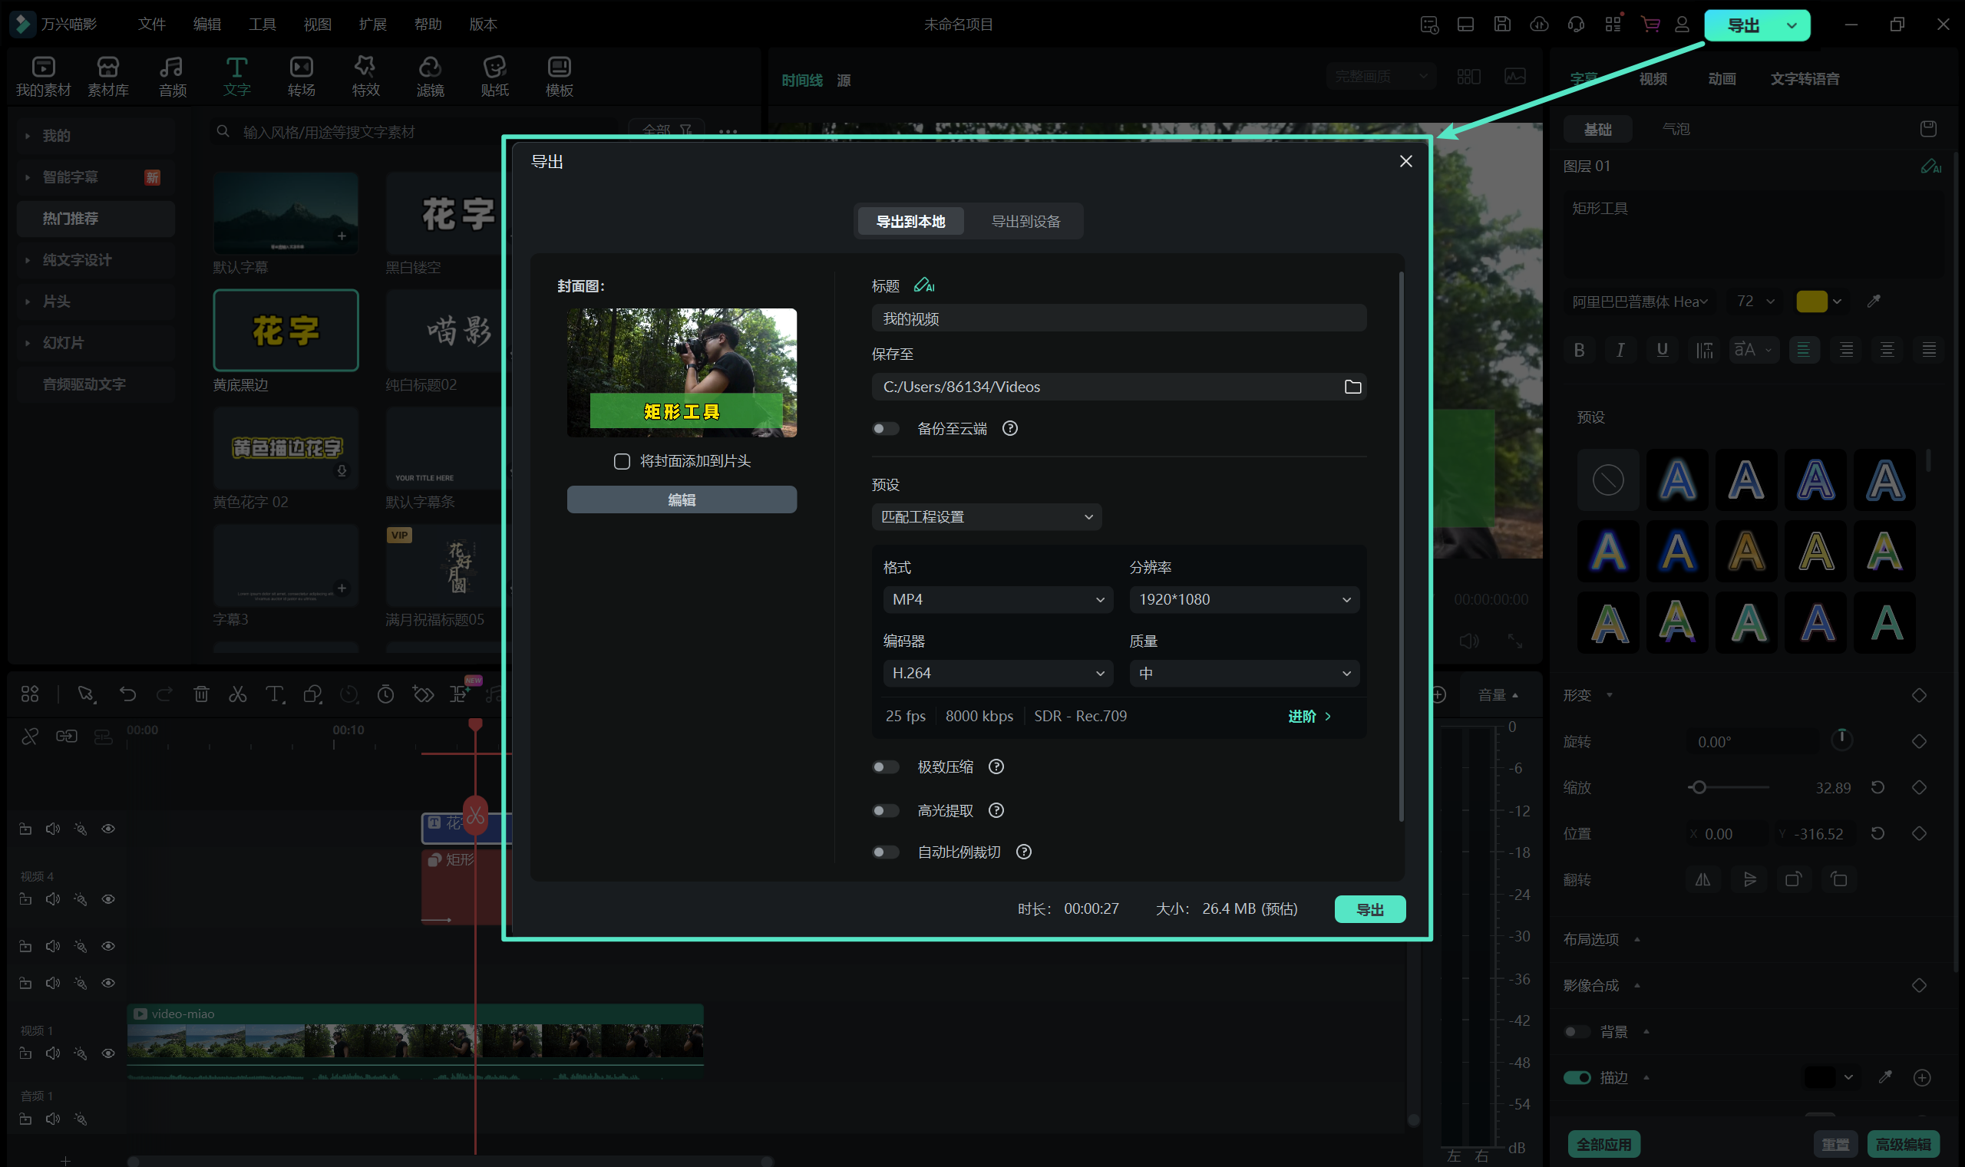Open the 分辨率 1920*1080 dropdown
Viewport: 1965px width, 1167px height.
tap(1243, 599)
